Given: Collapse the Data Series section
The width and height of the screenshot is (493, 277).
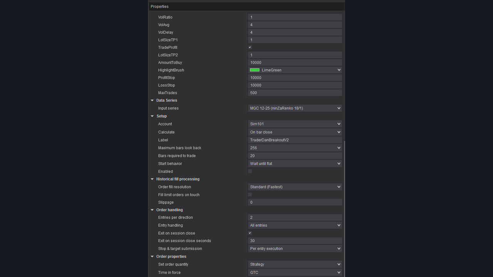Looking at the screenshot, I should (x=152, y=100).
